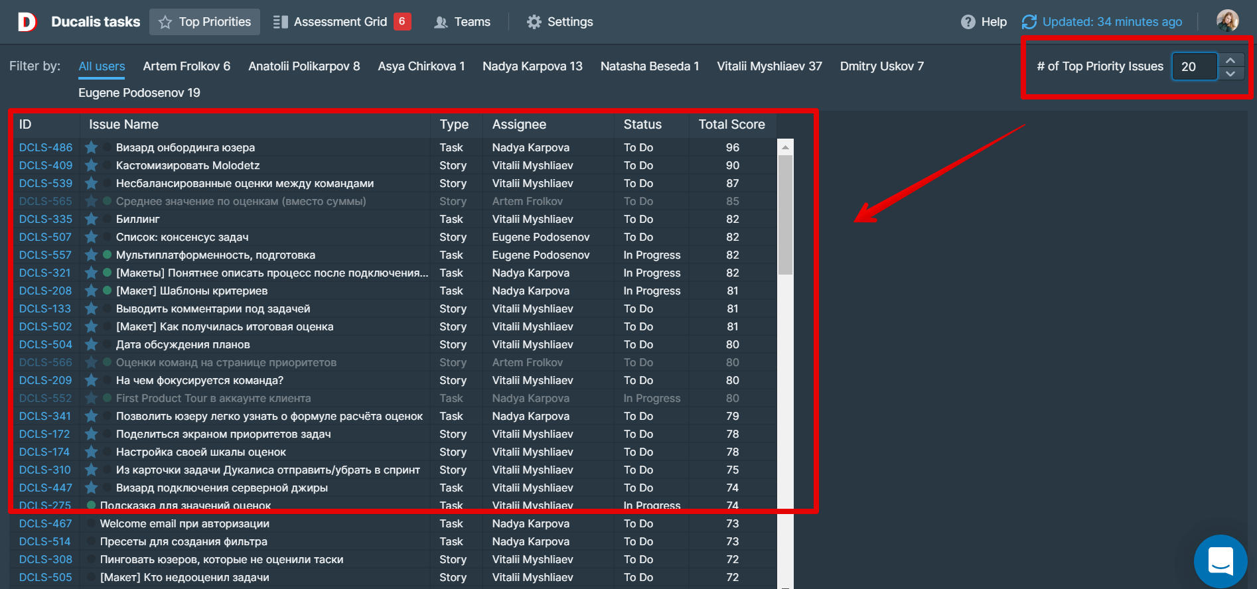Click the star icon for DCLS-133
Viewport: 1257px width, 589px height.
point(92,308)
